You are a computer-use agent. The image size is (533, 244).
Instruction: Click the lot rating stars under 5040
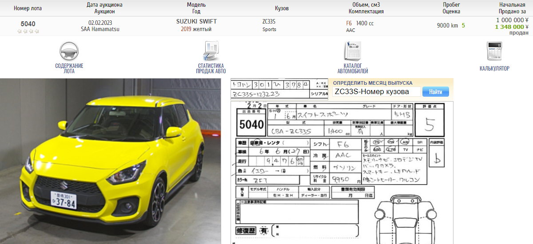[28, 31]
